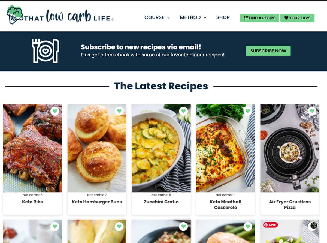Open the SHOP menu item
327x243 pixels.
tap(223, 17)
